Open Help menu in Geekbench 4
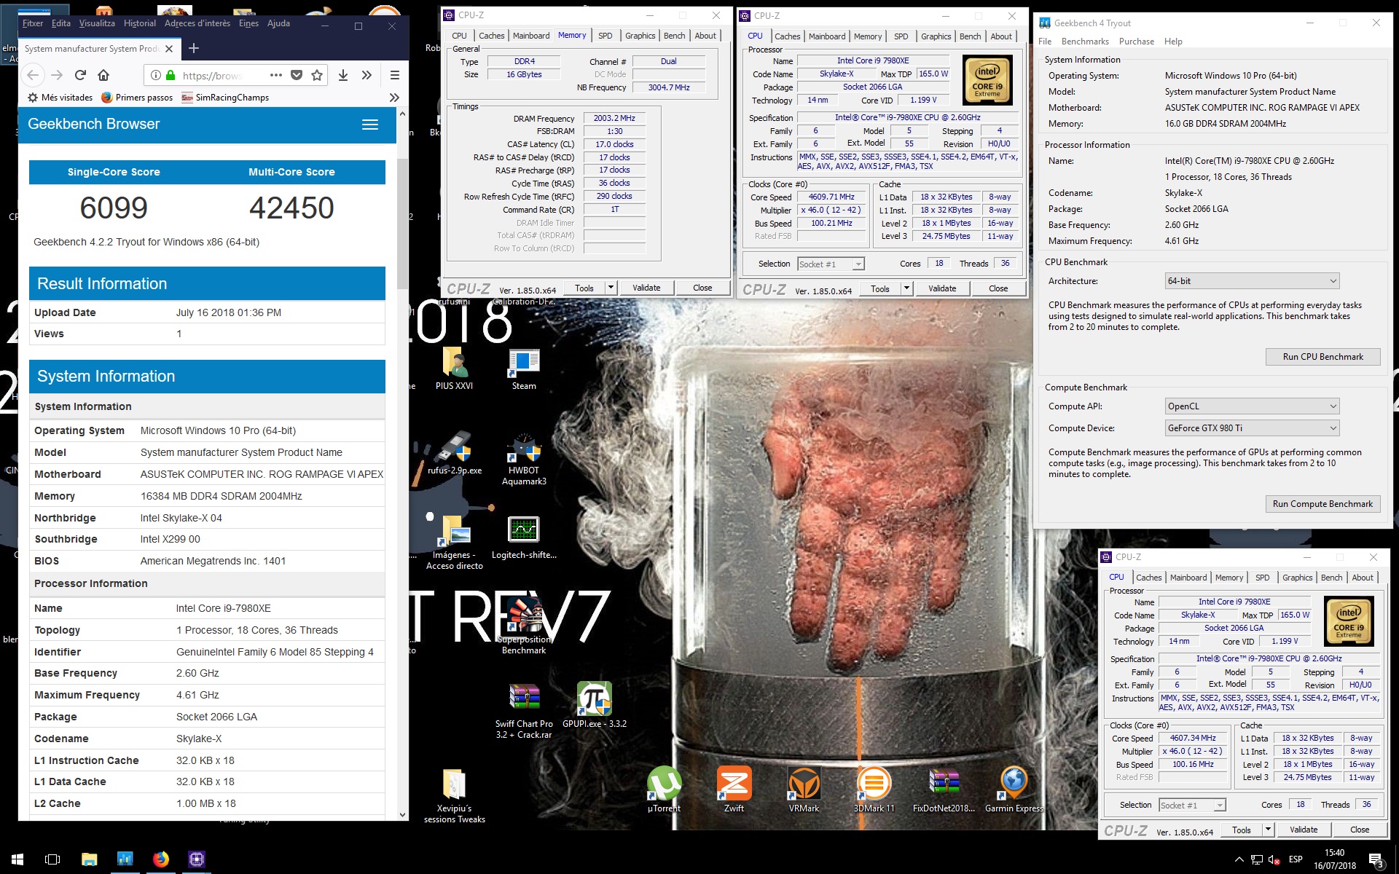Screen dimensions: 1399x874 1173,42
